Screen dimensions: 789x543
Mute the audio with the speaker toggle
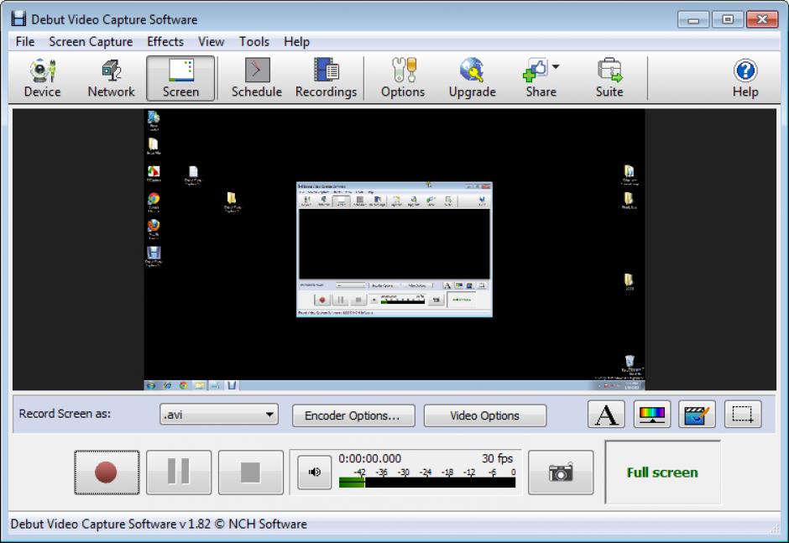(313, 472)
